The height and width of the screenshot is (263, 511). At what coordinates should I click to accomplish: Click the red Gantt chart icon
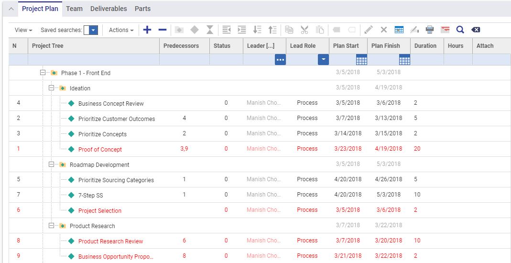(445, 30)
